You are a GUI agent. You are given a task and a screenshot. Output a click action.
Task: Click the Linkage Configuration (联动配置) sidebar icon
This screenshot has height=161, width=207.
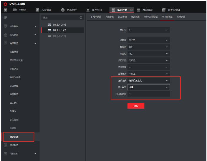pyautogui.click(x=6, y=145)
